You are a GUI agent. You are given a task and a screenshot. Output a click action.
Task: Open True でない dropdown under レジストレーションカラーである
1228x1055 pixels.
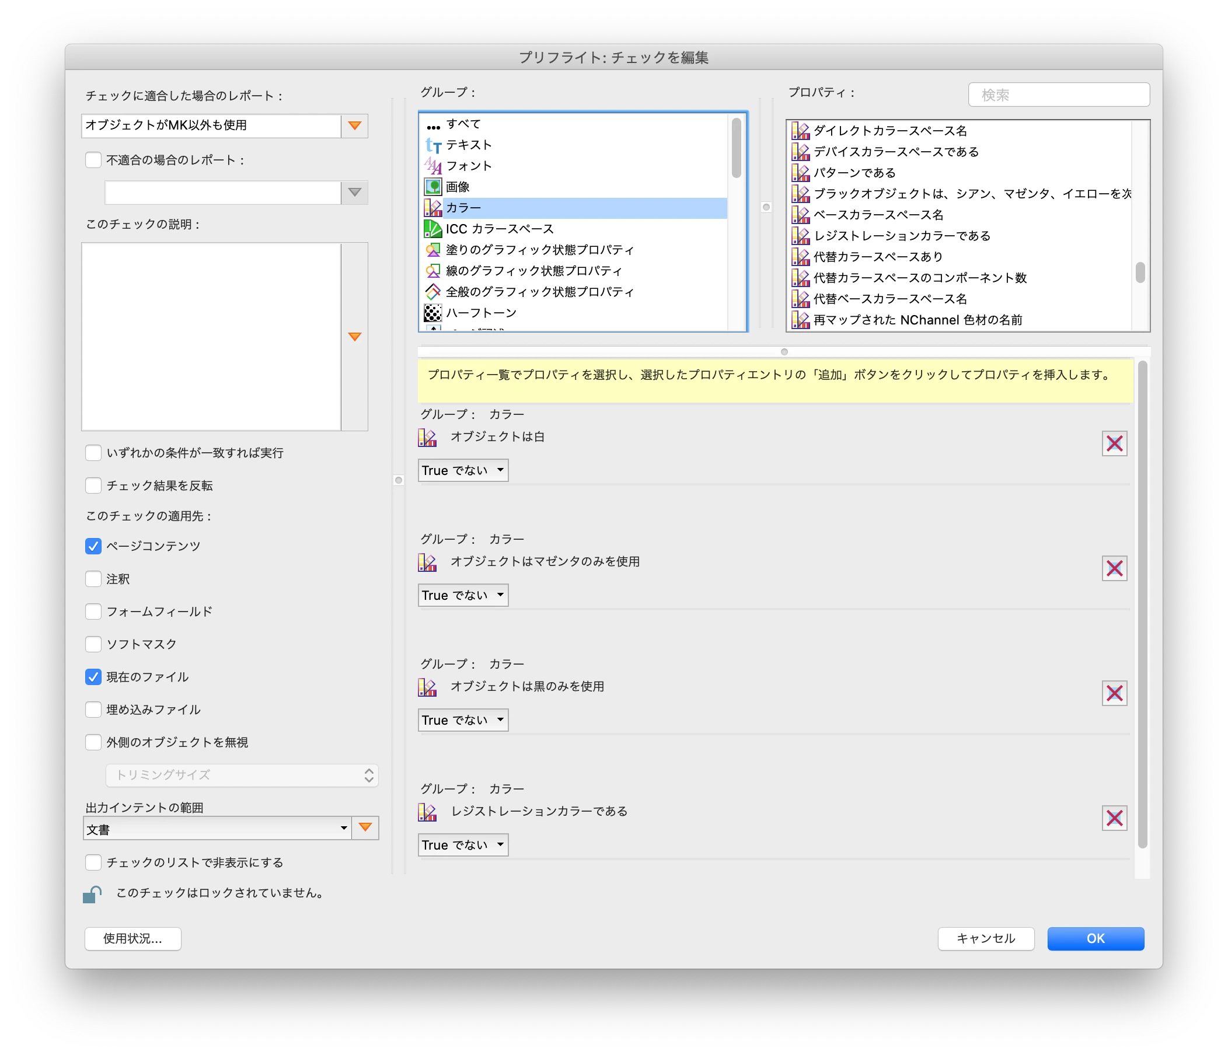coord(463,845)
